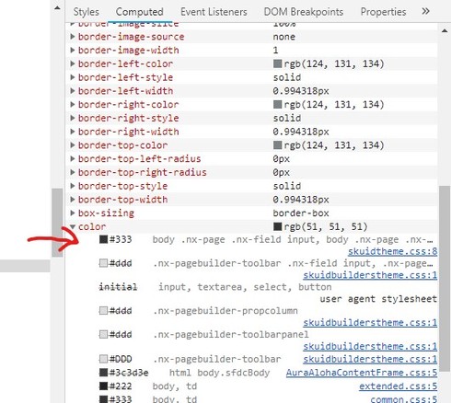Expand the border-left-color property
Screen dimensions: 451x403
(73, 63)
